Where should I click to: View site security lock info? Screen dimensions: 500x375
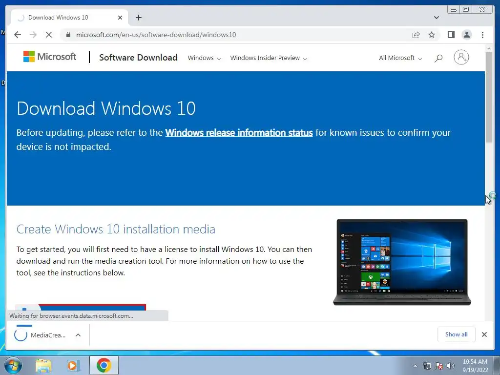click(x=68, y=35)
